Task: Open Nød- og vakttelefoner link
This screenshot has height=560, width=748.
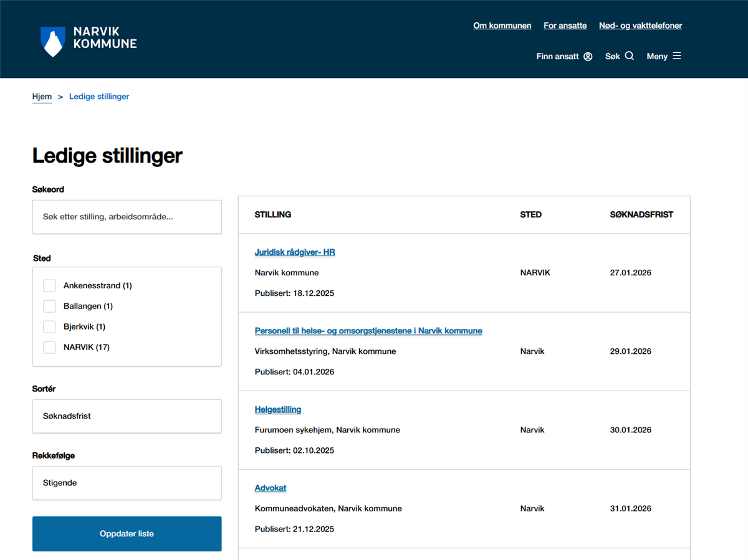Action: (640, 26)
